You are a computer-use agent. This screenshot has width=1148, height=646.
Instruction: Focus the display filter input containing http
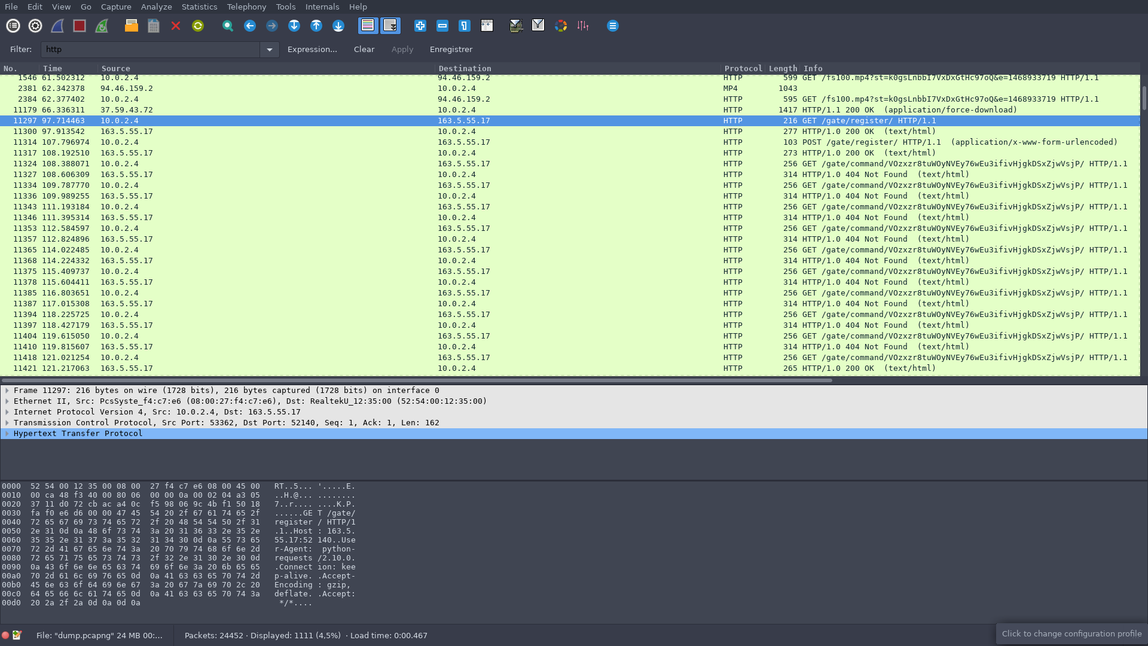point(150,50)
